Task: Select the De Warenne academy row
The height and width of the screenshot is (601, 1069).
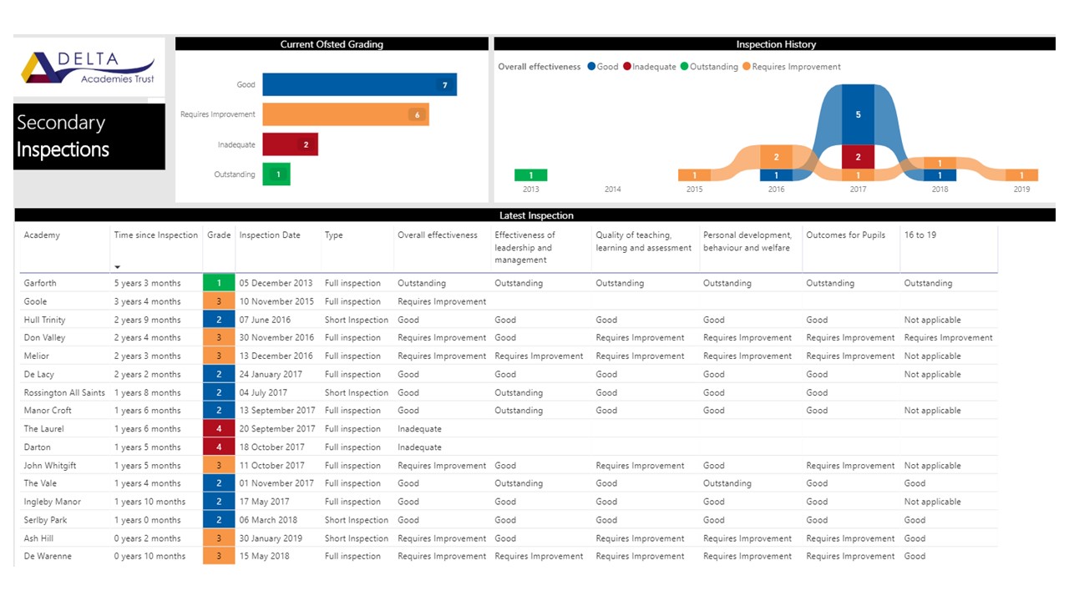Action: [x=48, y=556]
